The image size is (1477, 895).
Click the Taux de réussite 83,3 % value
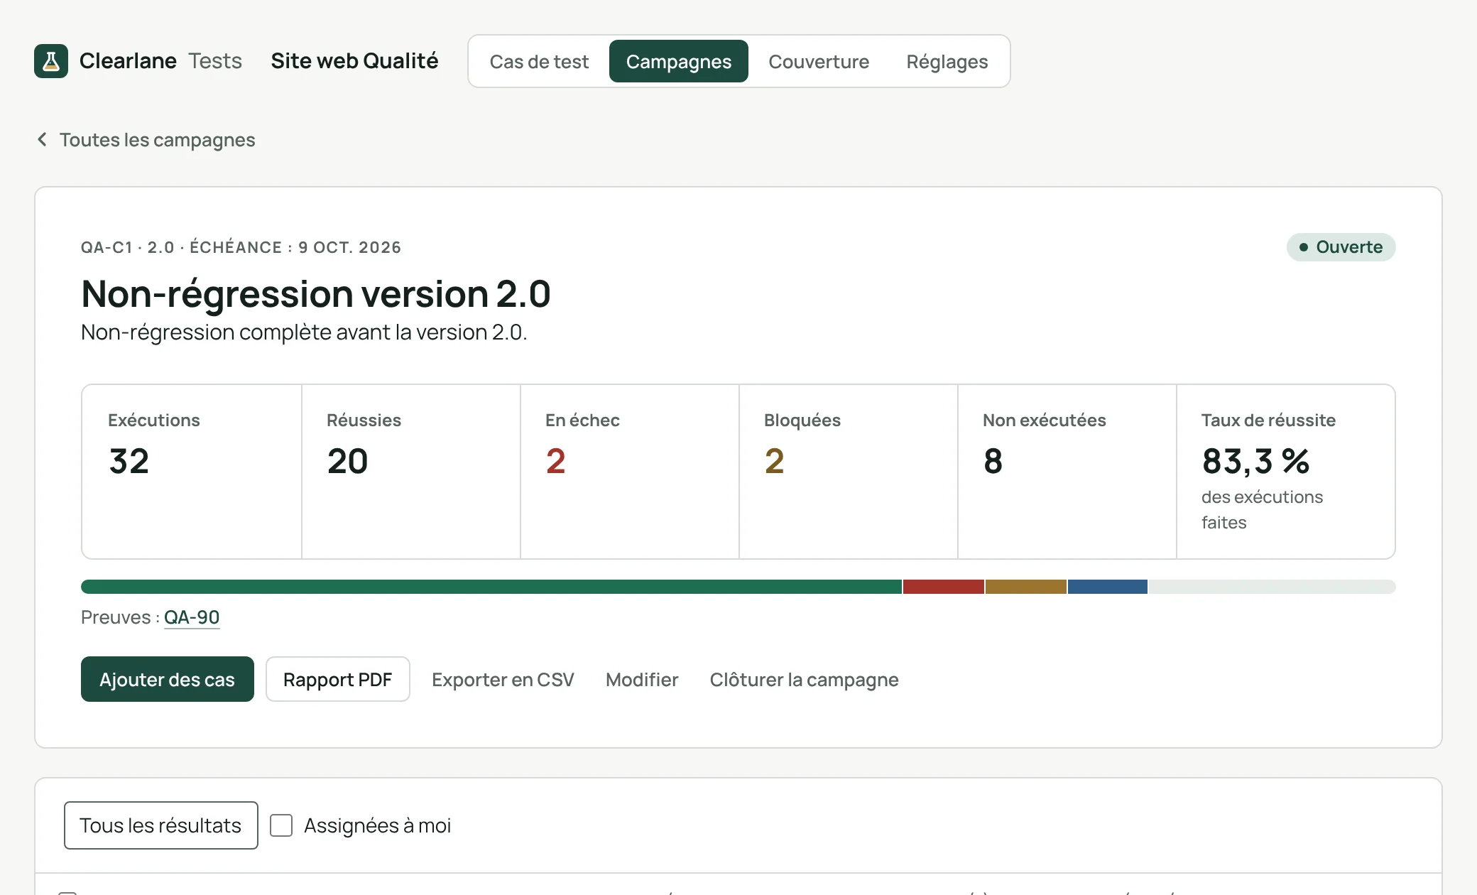1256,461
